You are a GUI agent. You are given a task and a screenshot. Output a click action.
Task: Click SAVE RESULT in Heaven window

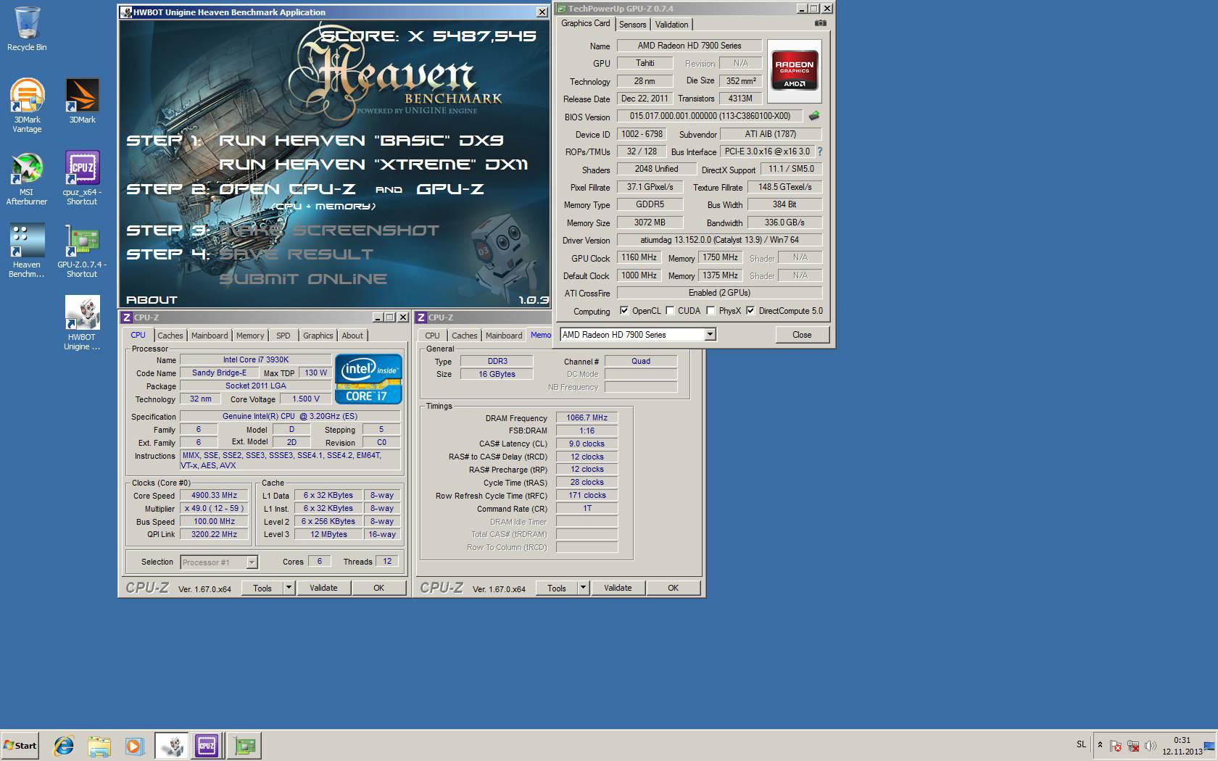point(297,254)
